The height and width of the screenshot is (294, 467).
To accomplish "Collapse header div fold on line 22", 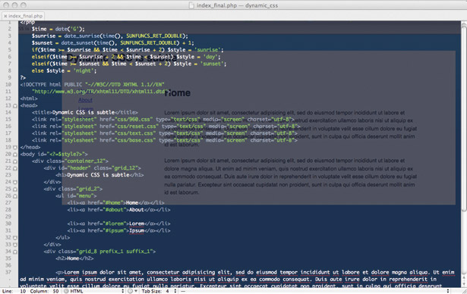I will tap(15, 168).
